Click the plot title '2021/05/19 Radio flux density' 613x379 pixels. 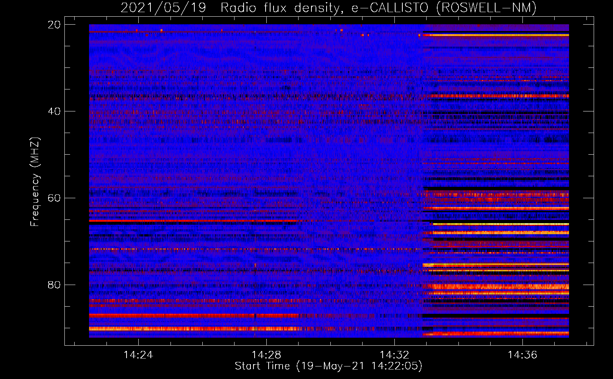(x=328, y=8)
